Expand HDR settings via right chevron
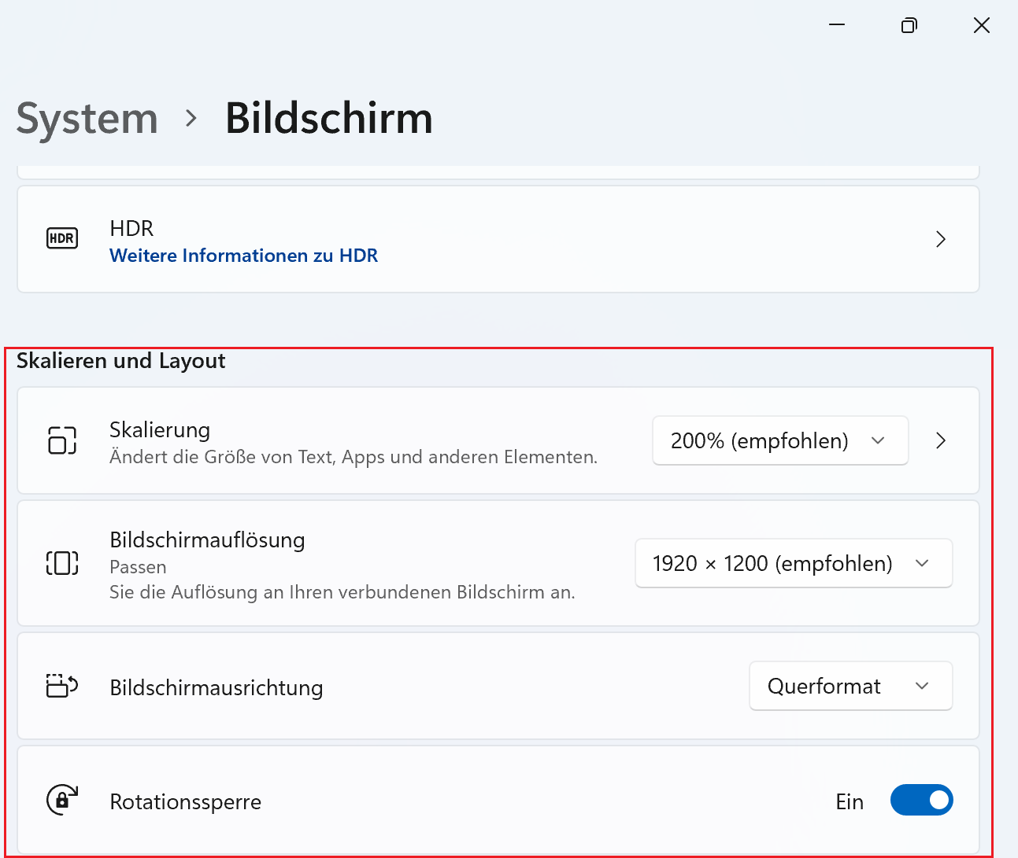This screenshot has width=1018, height=858. (940, 239)
